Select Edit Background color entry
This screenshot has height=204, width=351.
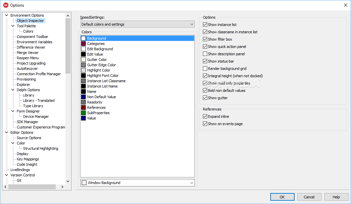point(137,49)
